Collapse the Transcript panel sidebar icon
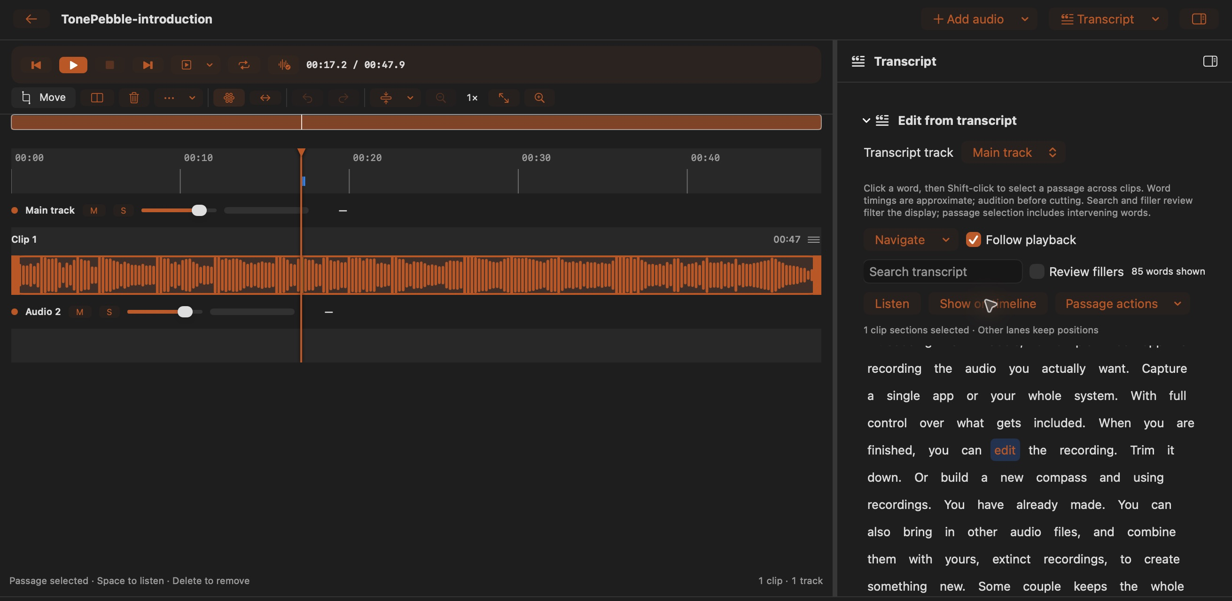This screenshot has height=601, width=1232. click(x=1210, y=61)
